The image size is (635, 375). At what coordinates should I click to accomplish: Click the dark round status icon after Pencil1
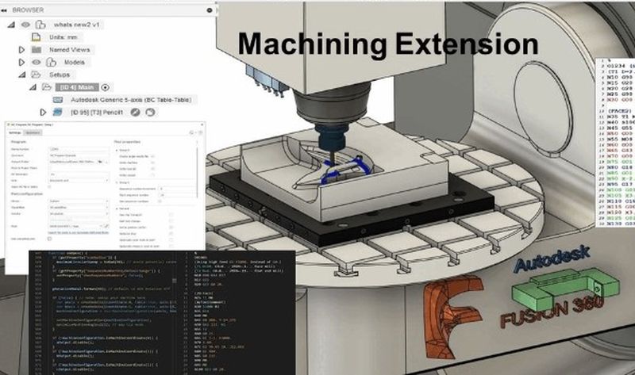click(135, 113)
